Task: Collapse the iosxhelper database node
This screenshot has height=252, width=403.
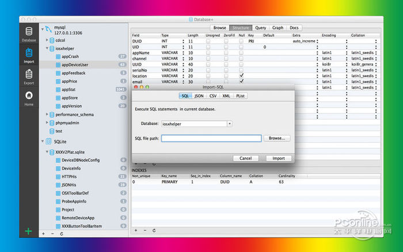Action: pos(47,48)
